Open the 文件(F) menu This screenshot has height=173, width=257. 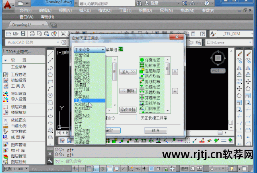pos(26,10)
